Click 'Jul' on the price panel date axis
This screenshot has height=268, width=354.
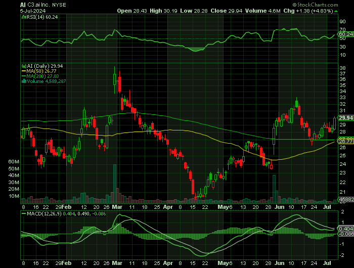coord(327,207)
